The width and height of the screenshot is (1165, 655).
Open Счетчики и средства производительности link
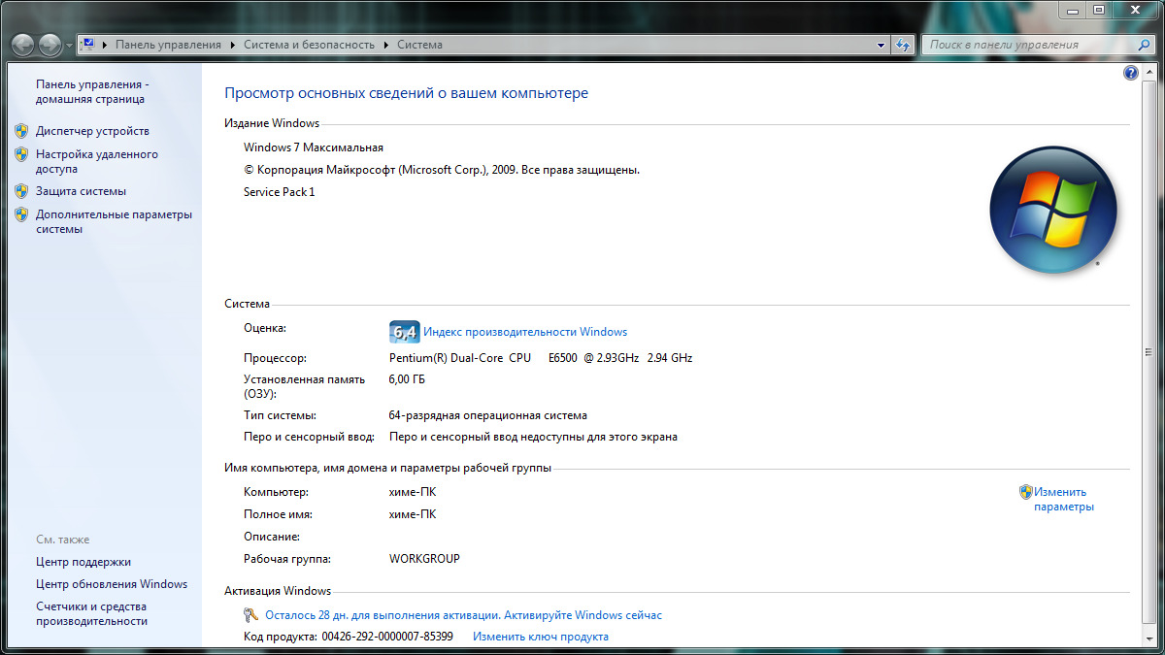coord(93,613)
